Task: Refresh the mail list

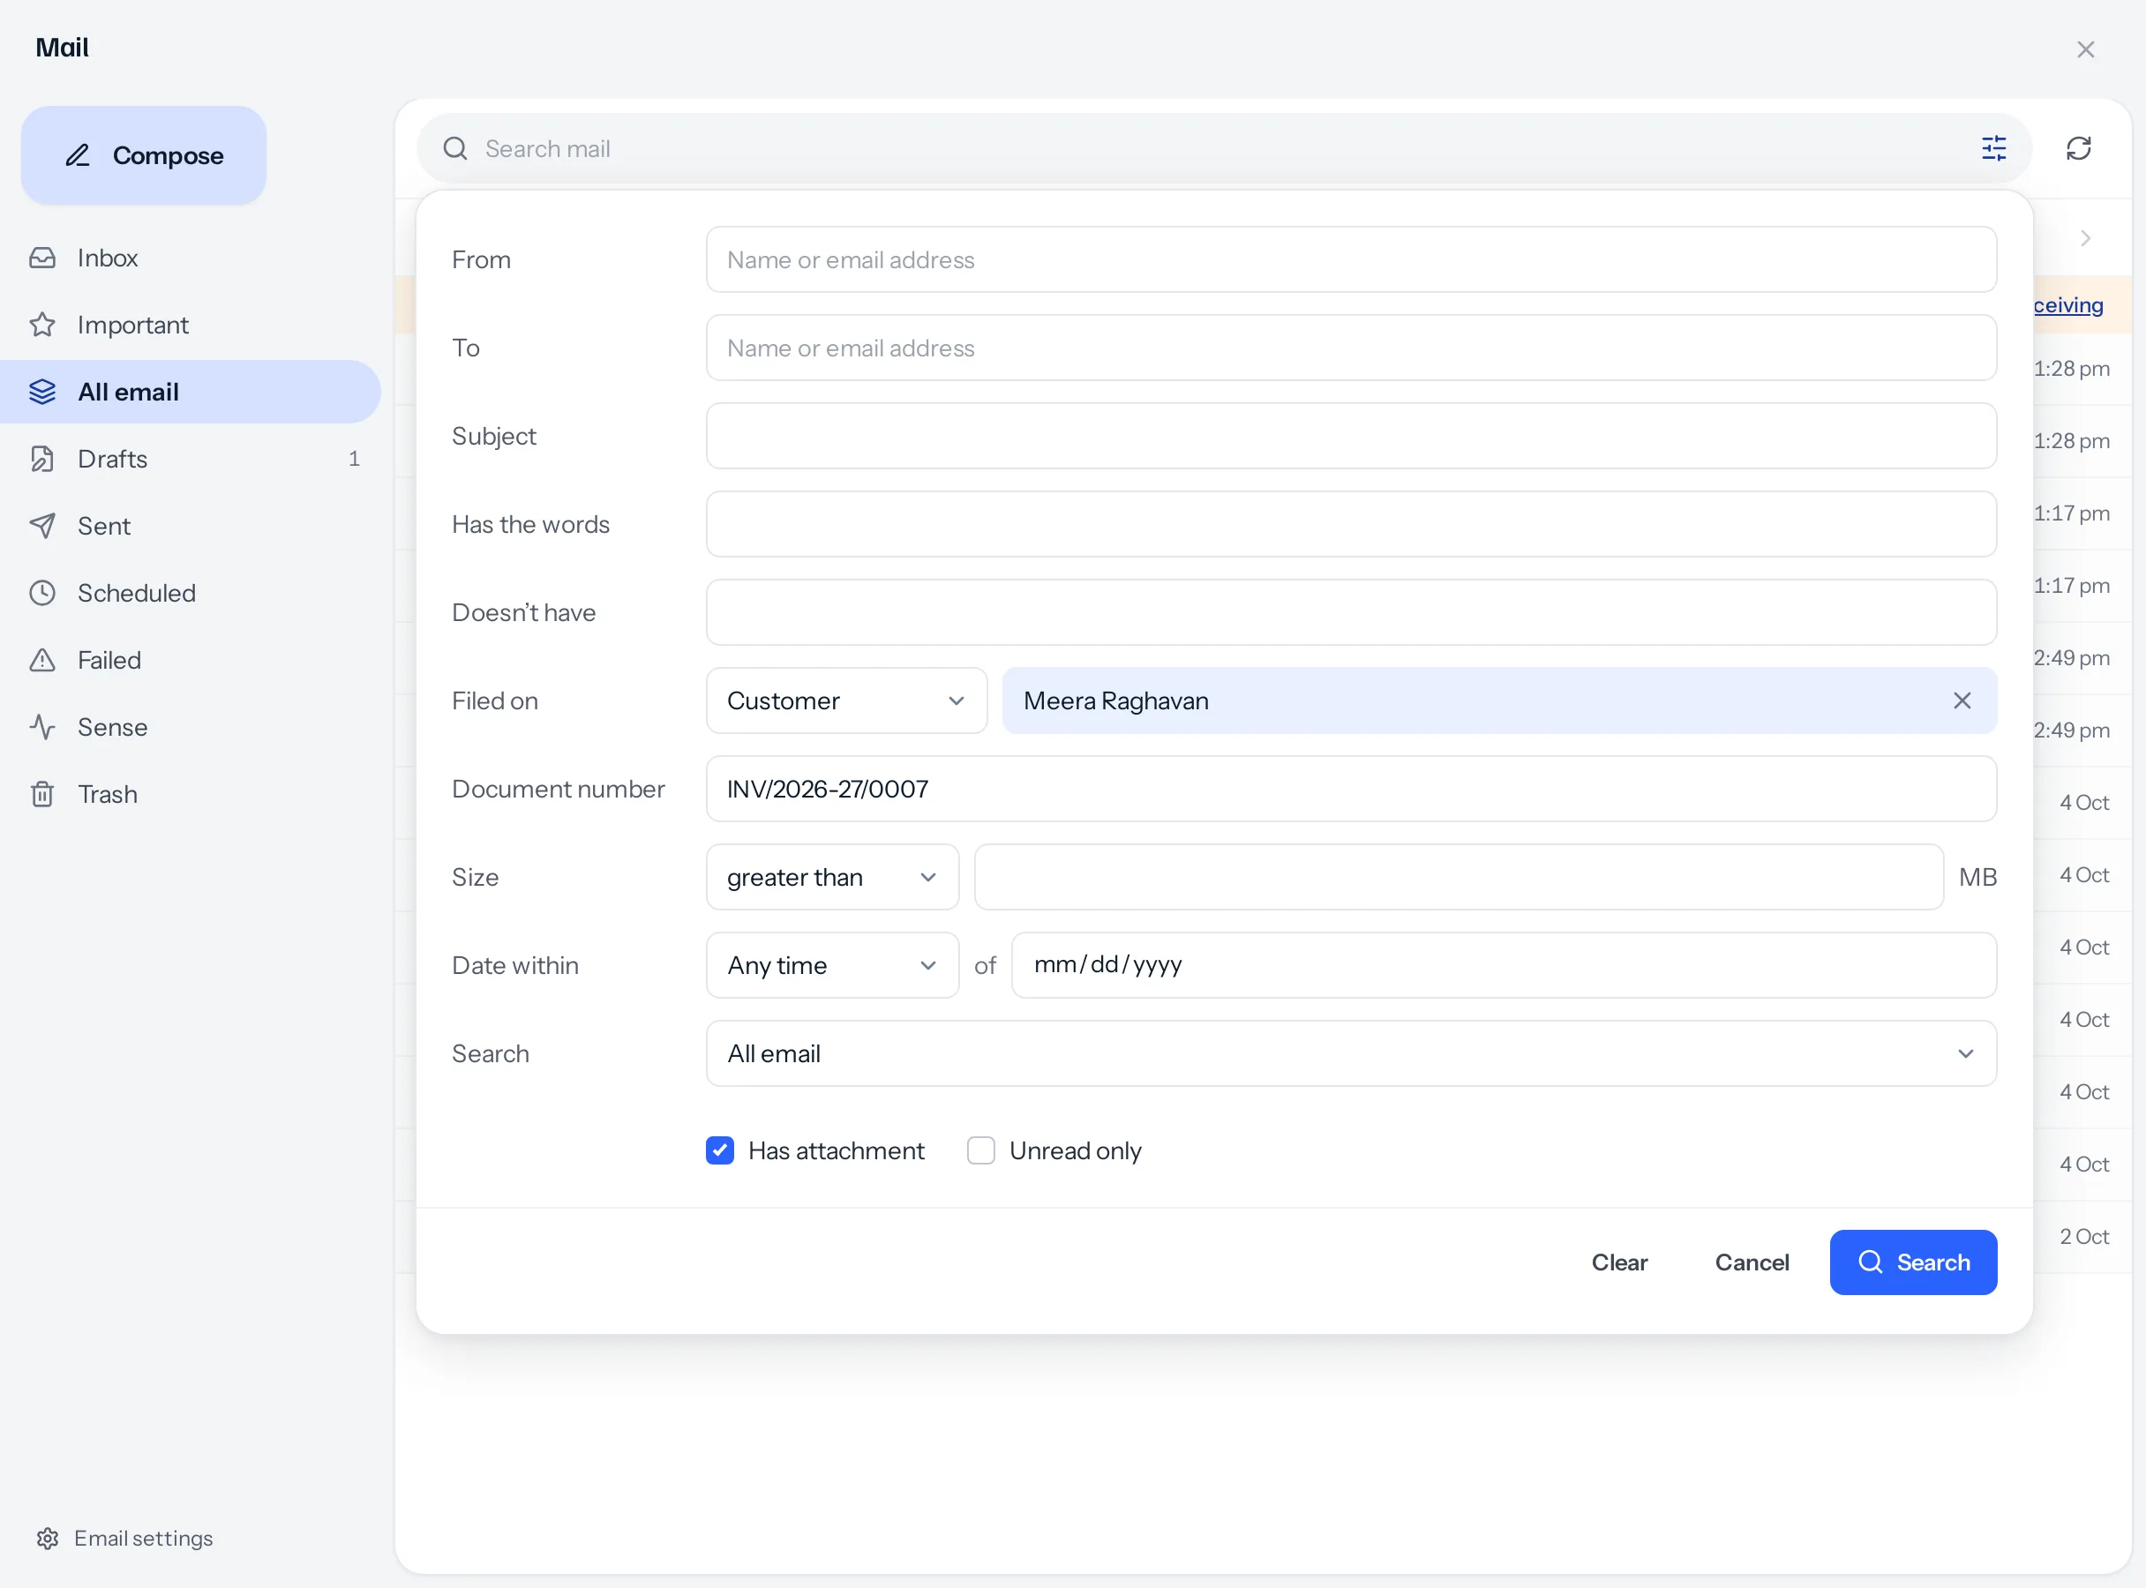Action: coord(2079,148)
